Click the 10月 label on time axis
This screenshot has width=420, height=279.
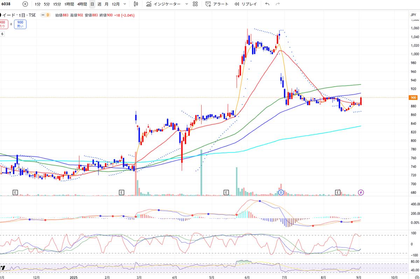point(394,277)
